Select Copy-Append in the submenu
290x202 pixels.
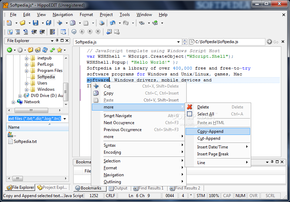point(218,131)
